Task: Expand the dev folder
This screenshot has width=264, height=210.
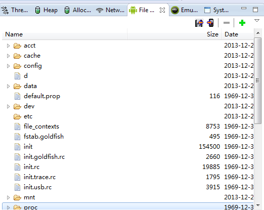Action: pyautogui.click(x=8, y=106)
